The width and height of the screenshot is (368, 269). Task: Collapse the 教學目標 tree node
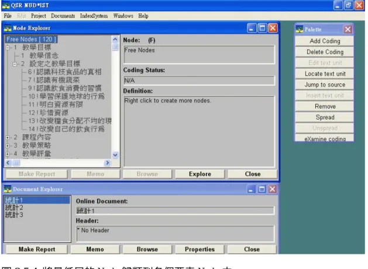pyautogui.click(x=8, y=48)
